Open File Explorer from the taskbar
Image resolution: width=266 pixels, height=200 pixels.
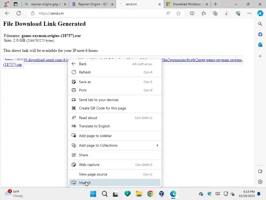pyautogui.click(x=139, y=194)
